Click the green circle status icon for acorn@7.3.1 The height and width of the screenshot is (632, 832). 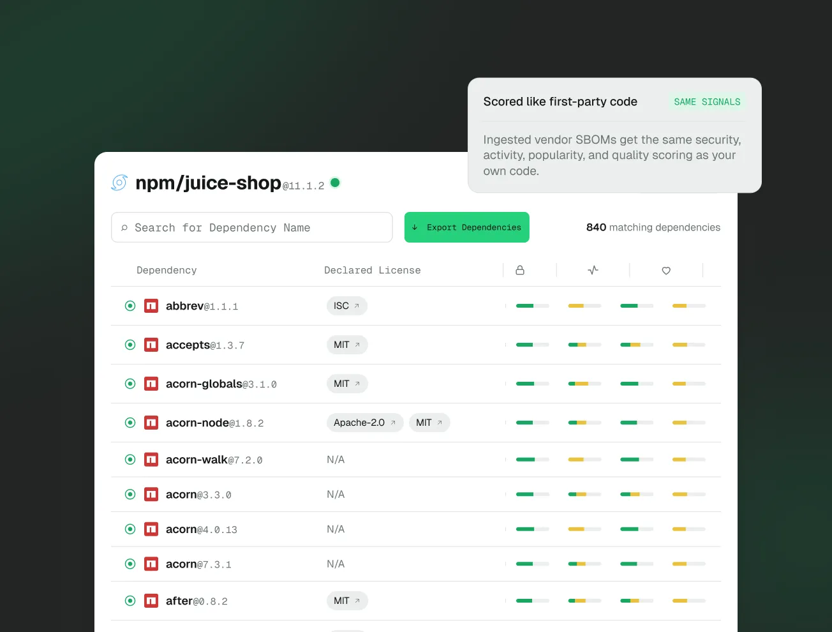[130, 564]
